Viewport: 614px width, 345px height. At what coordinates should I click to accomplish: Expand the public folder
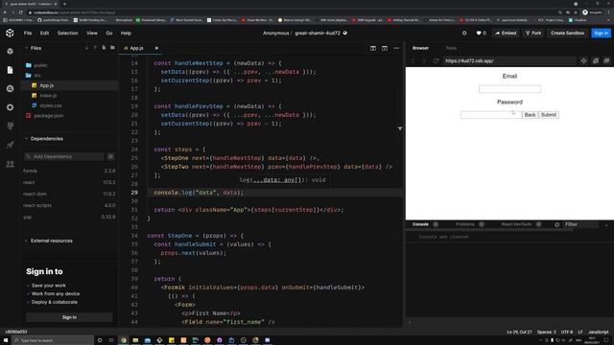40,65
